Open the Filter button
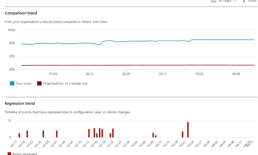This screenshot has width=258, height=155. (252, 1)
